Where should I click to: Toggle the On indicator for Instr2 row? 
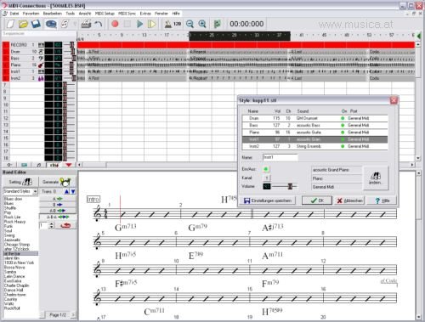coord(343,146)
